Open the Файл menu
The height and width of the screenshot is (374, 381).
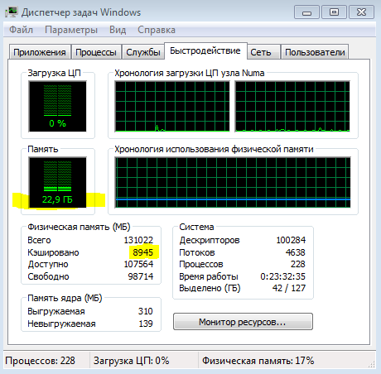[21, 30]
